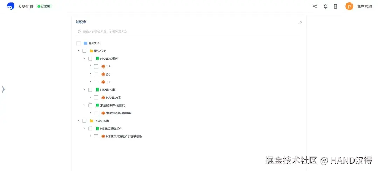Expand the 1.1 node

point(90,81)
